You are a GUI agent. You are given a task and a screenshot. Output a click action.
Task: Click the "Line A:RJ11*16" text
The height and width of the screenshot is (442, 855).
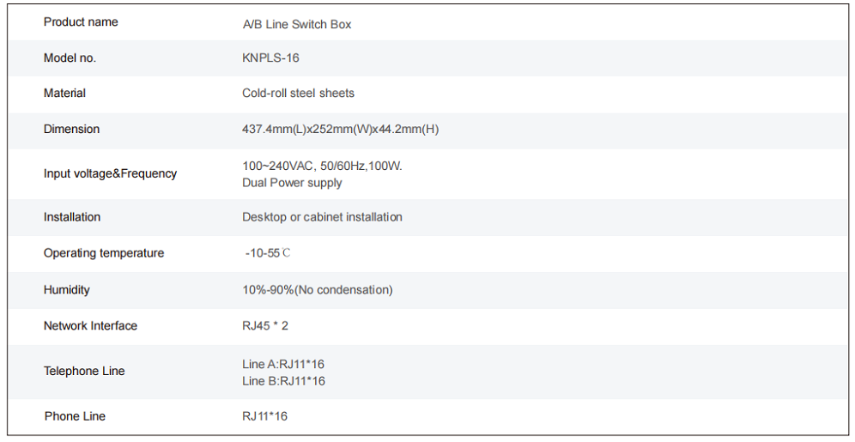click(x=283, y=365)
